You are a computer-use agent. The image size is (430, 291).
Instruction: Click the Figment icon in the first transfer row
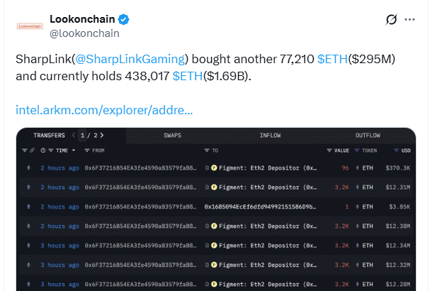(214, 168)
